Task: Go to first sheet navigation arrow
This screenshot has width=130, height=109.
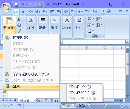Action: [3, 101]
